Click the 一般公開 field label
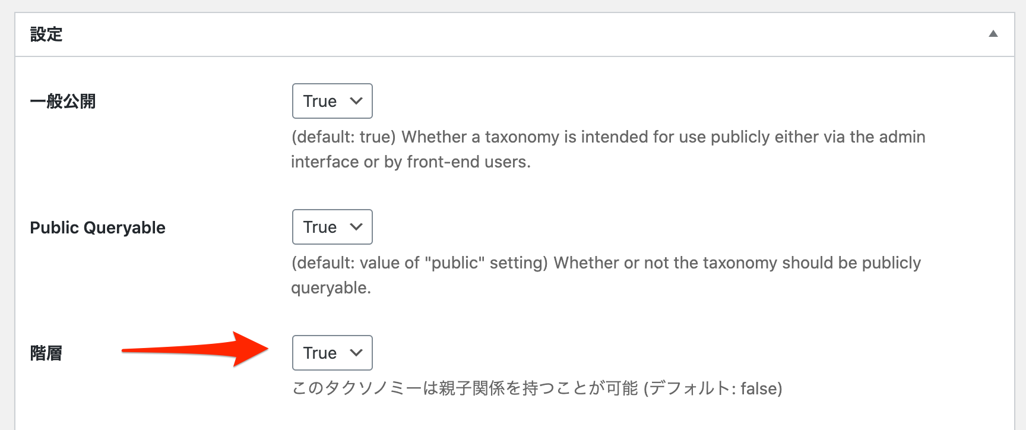 click(63, 102)
